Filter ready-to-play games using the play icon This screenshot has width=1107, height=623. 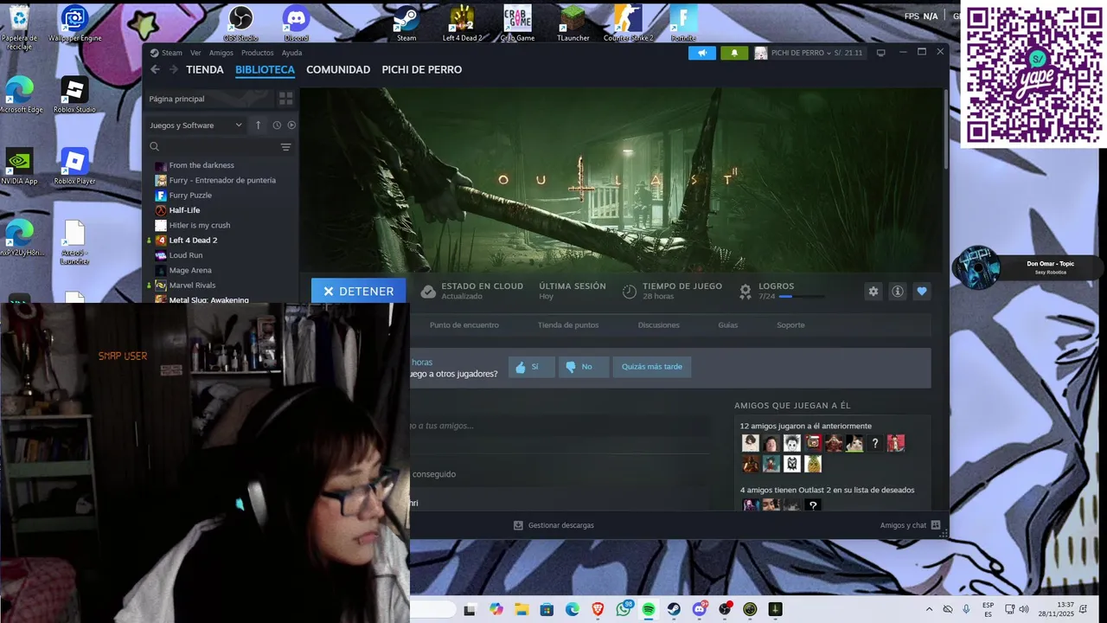291,125
